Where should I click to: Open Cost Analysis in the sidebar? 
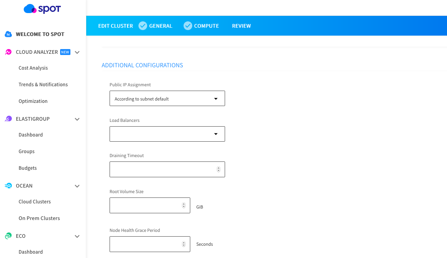coord(33,68)
